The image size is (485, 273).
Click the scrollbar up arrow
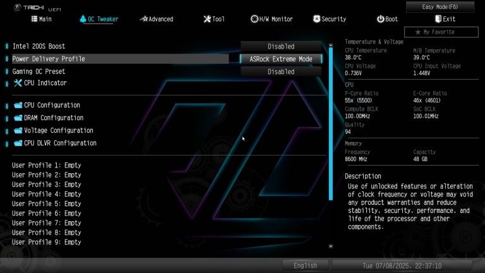point(331,45)
